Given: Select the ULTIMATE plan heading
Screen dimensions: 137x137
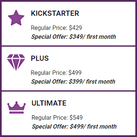Looking at the screenshot, I should click(x=49, y=103).
